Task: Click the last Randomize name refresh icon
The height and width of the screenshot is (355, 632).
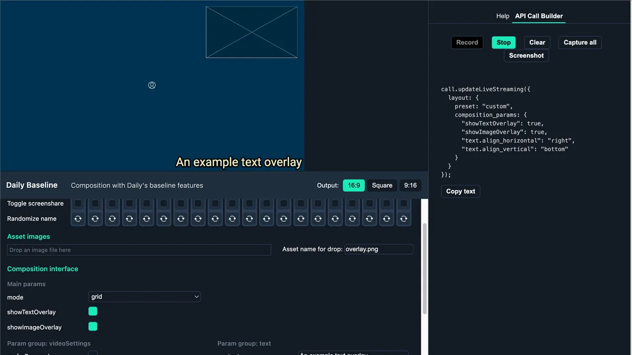Action: coord(403,218)
